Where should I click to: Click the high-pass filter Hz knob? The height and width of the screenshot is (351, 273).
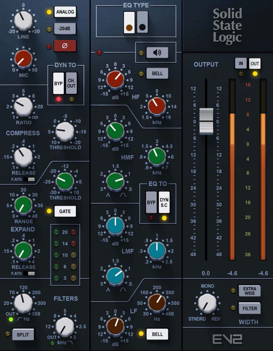click(x=23, y=303)
